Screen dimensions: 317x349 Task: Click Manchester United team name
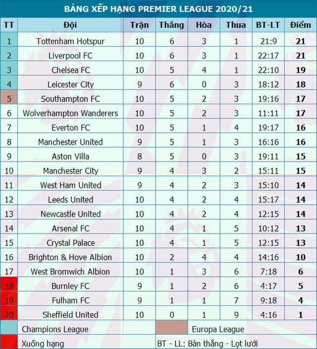70,142
